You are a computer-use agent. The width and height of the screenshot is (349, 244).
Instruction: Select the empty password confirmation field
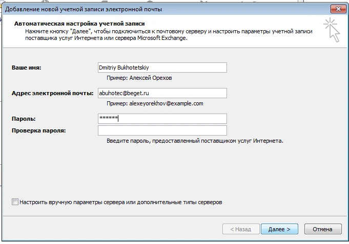pos(161,130)
